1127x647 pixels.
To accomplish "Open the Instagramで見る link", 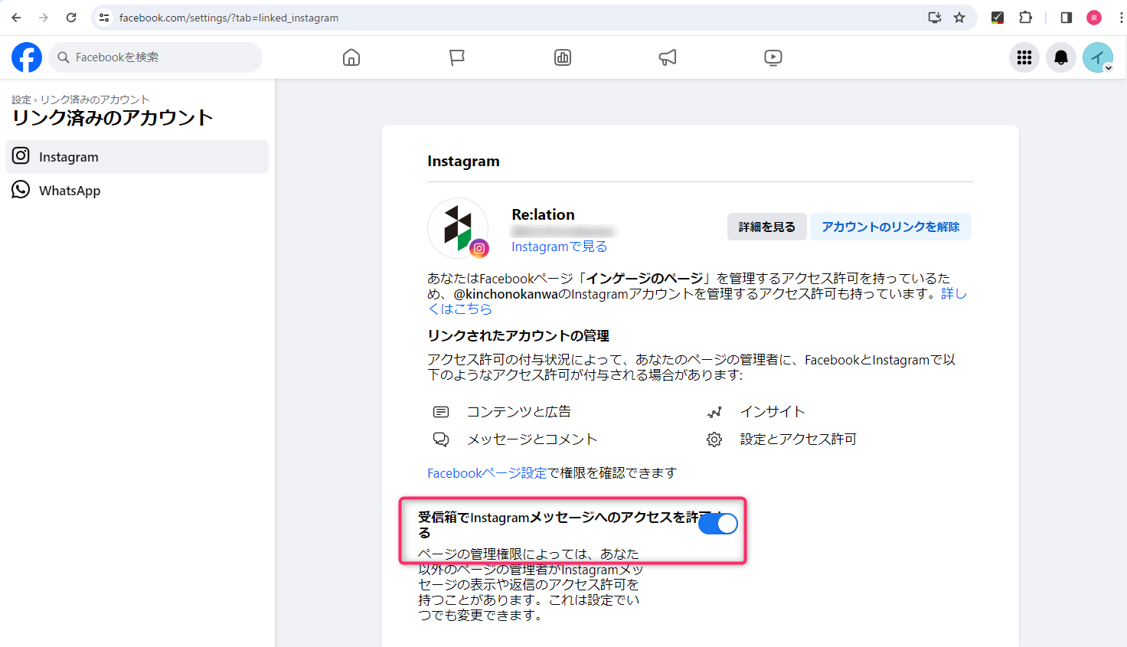I will [x=559, y=247].
